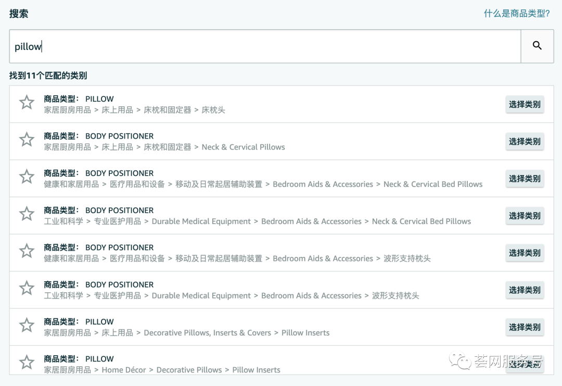Click the Home Décor breadcrumb in last result
Viewport: 562px width, 386px height.
pyautogui.click(x=123, y=370)
